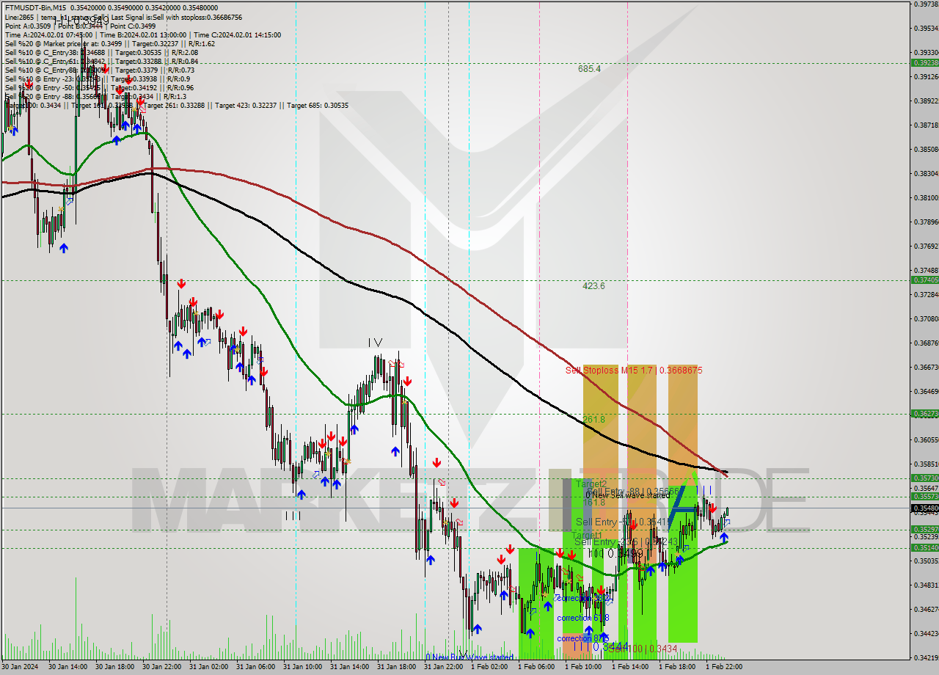Click the '1 Feb 10:00' time axis label

pos(582,667)
